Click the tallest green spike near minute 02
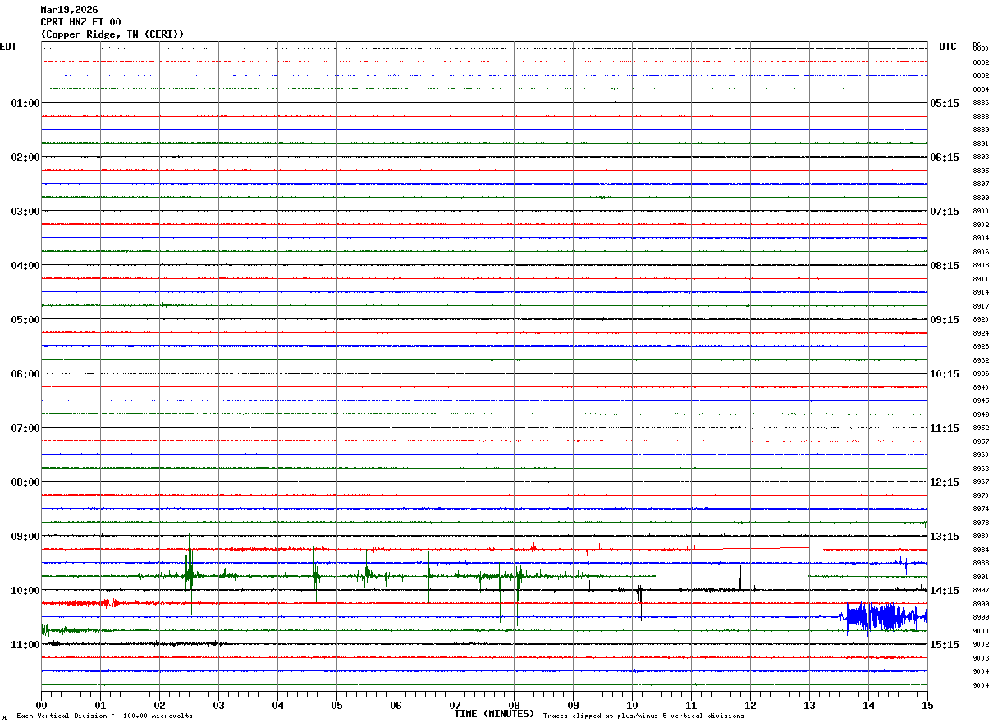Screen dimensions: 993x727 (x=190, y=568)
